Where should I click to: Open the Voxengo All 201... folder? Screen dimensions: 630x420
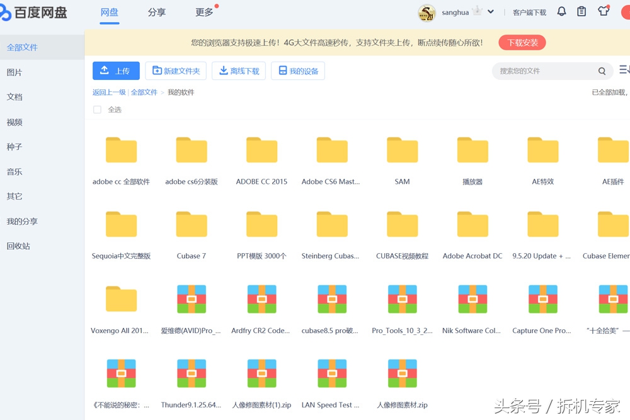point(121,299)
